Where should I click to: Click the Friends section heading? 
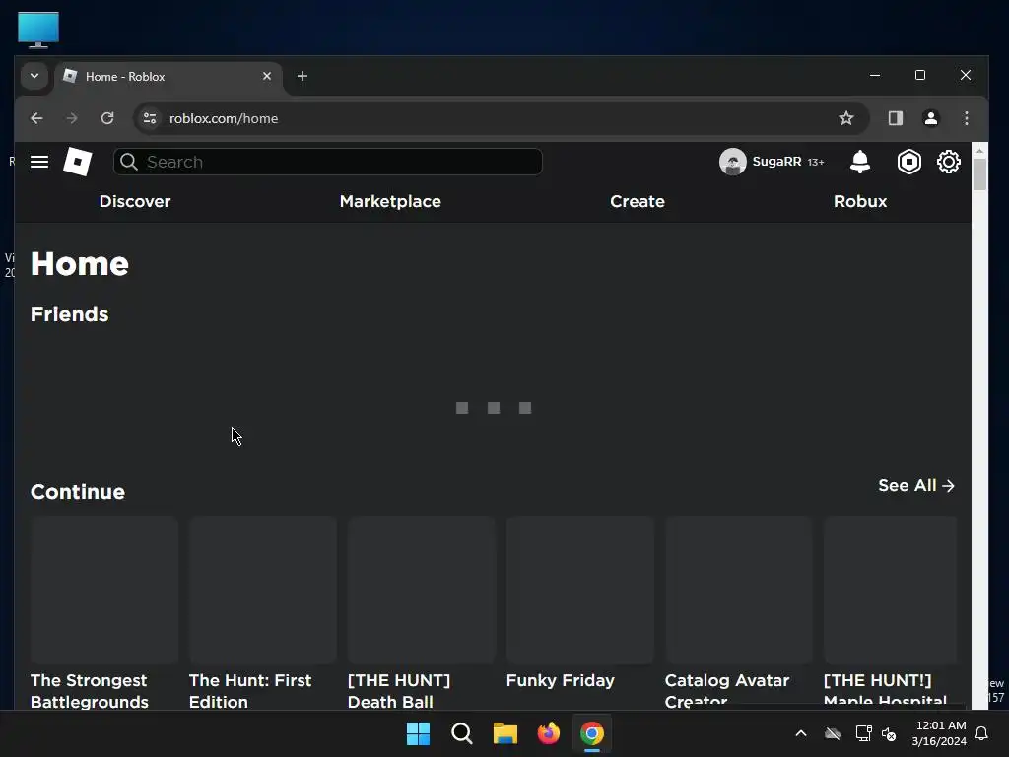coord(70,314)
